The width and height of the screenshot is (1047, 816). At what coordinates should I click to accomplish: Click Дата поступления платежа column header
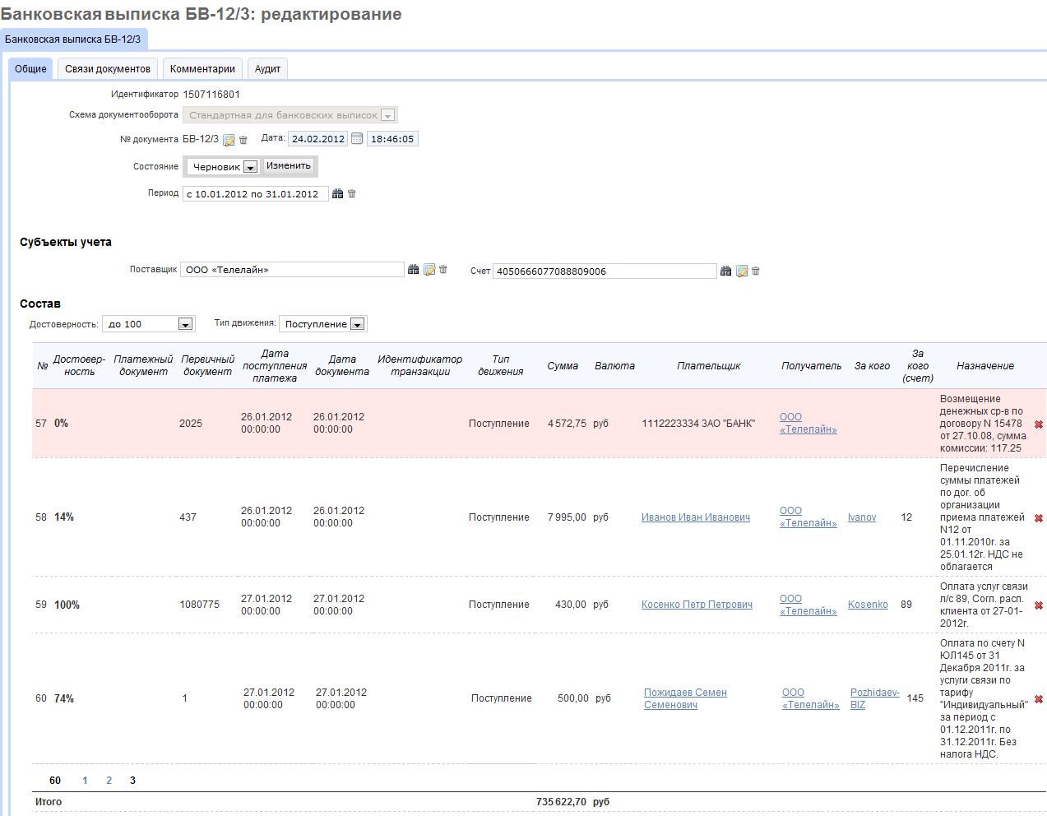[275, 366]
